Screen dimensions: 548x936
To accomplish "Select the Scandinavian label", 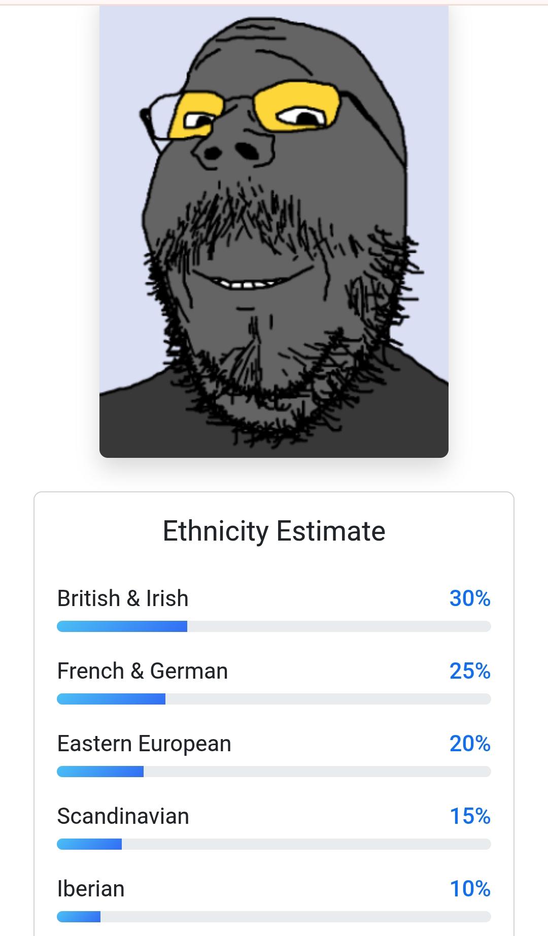I will click(x=123, y=816).
